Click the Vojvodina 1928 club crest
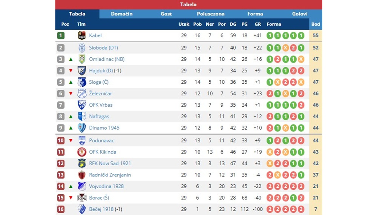 pos(82,186)
